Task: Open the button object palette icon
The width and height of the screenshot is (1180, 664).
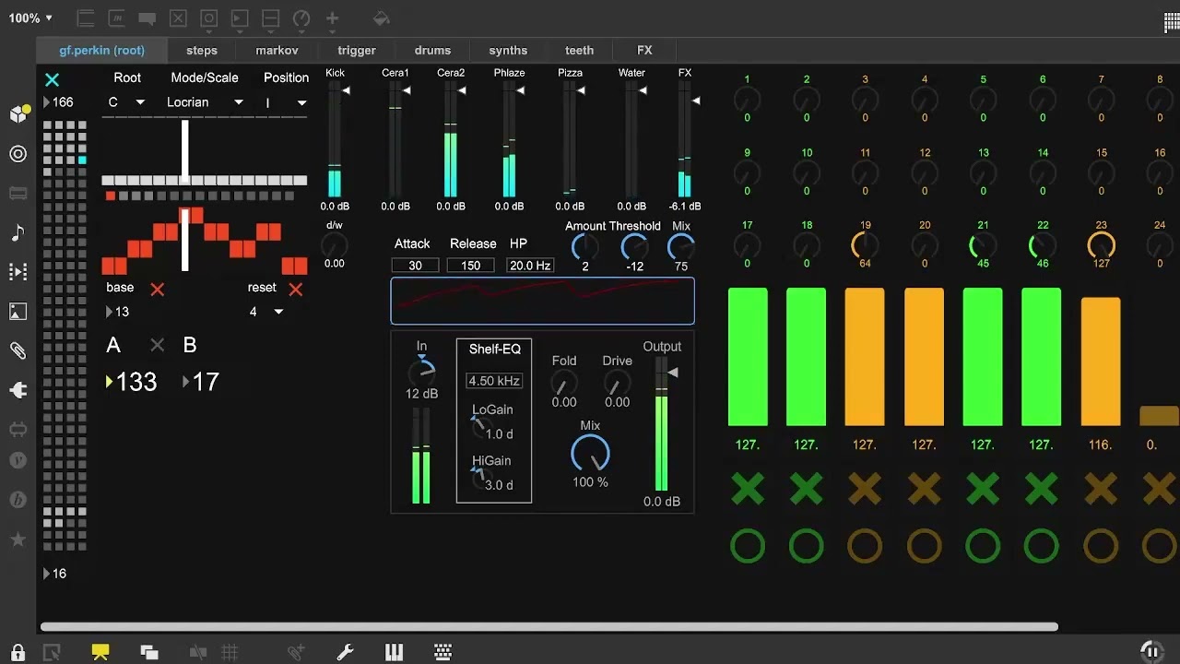Action: (208, 18)
